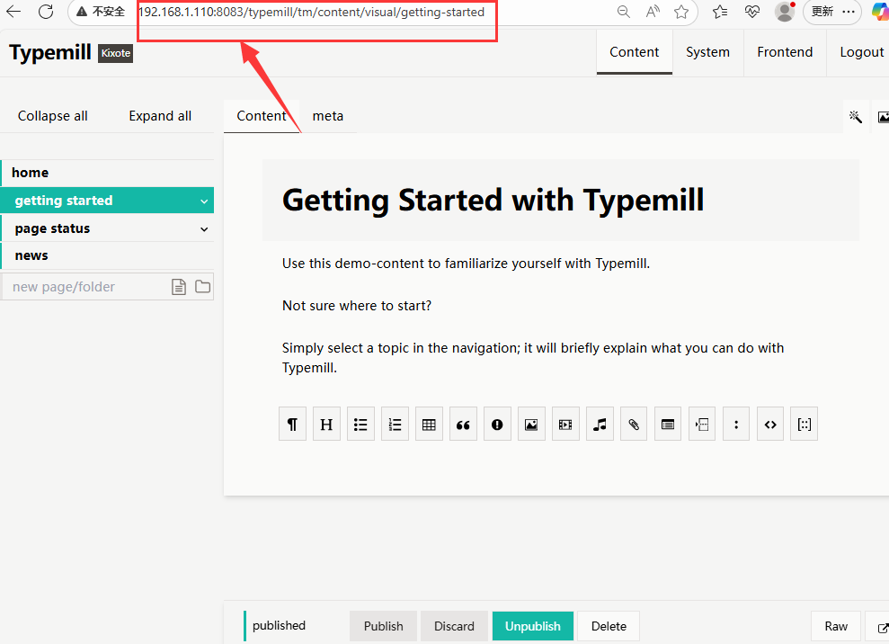Add a definition list with the colon icon
The height and width of the screenshot is (644, 889).
click(736, 424)
